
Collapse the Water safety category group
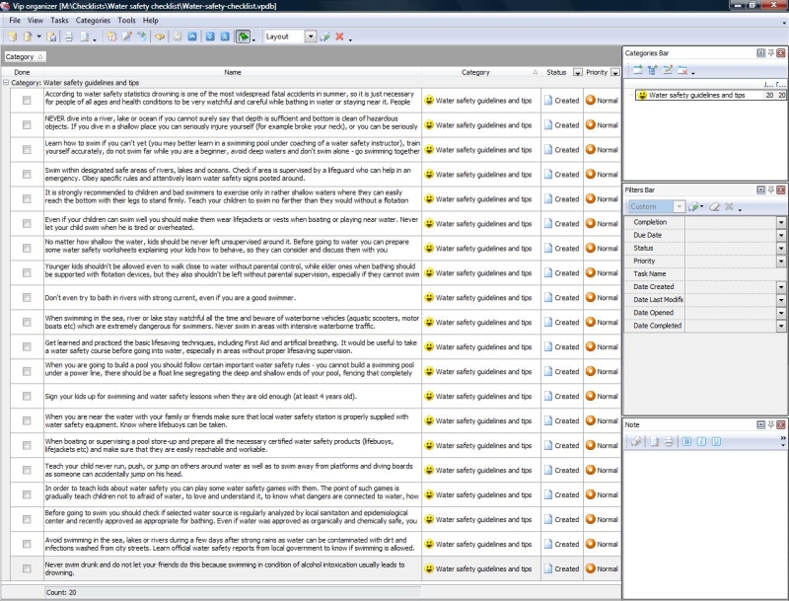point(6,84)
